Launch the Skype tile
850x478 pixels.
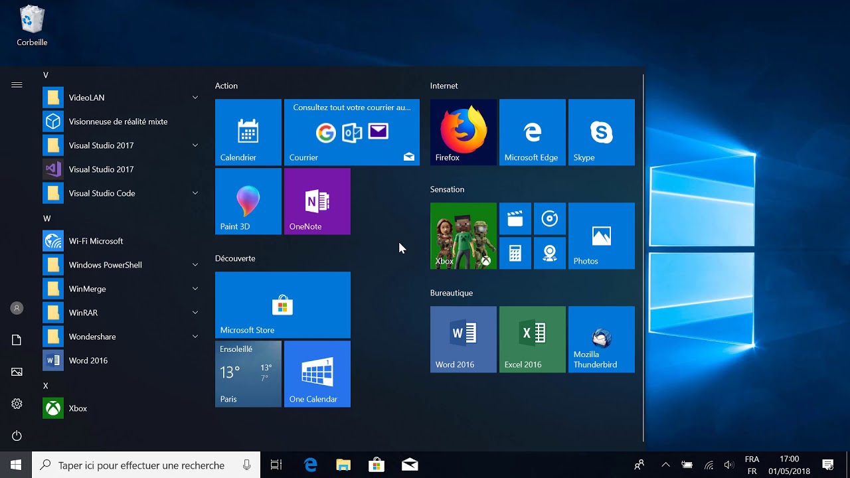(602, 132)
